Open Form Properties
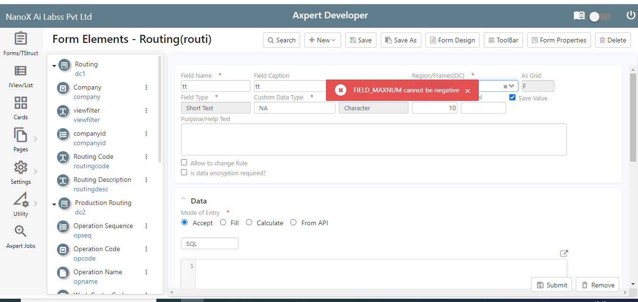The width and height of the screenshot is (638, 302). click(559, 40)
